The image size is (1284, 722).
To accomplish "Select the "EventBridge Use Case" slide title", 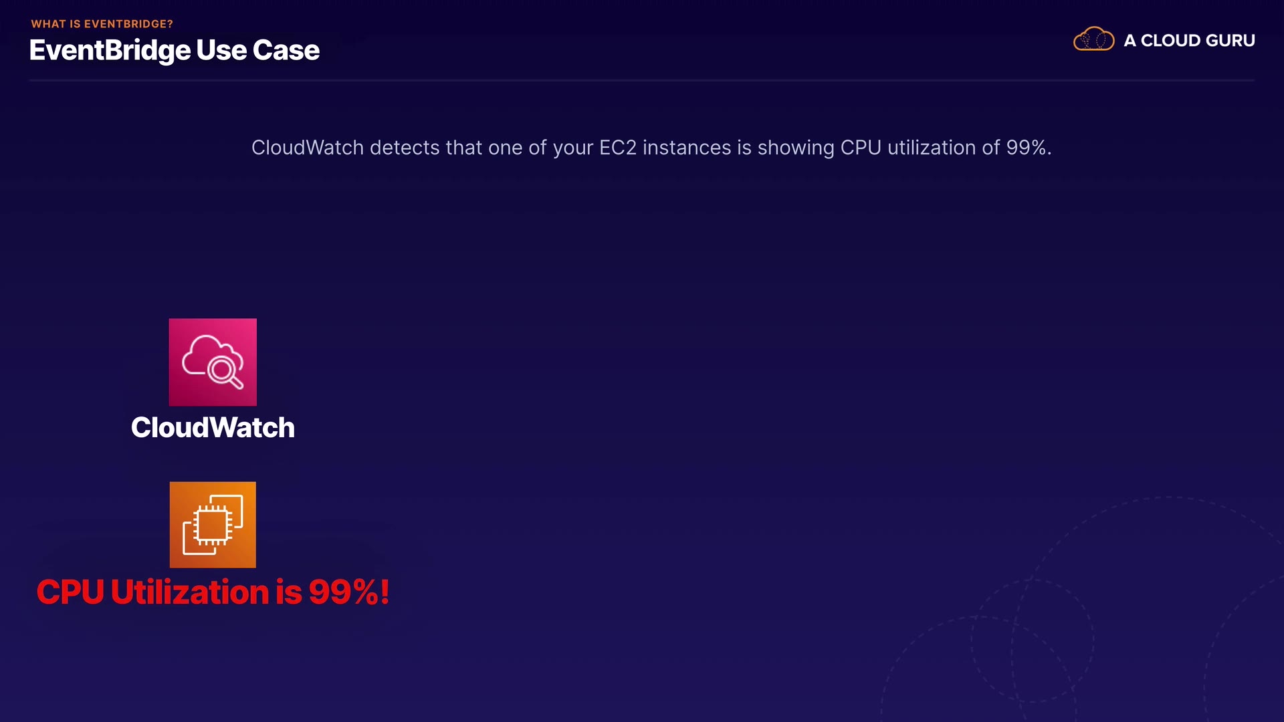I will pos(175,50).
